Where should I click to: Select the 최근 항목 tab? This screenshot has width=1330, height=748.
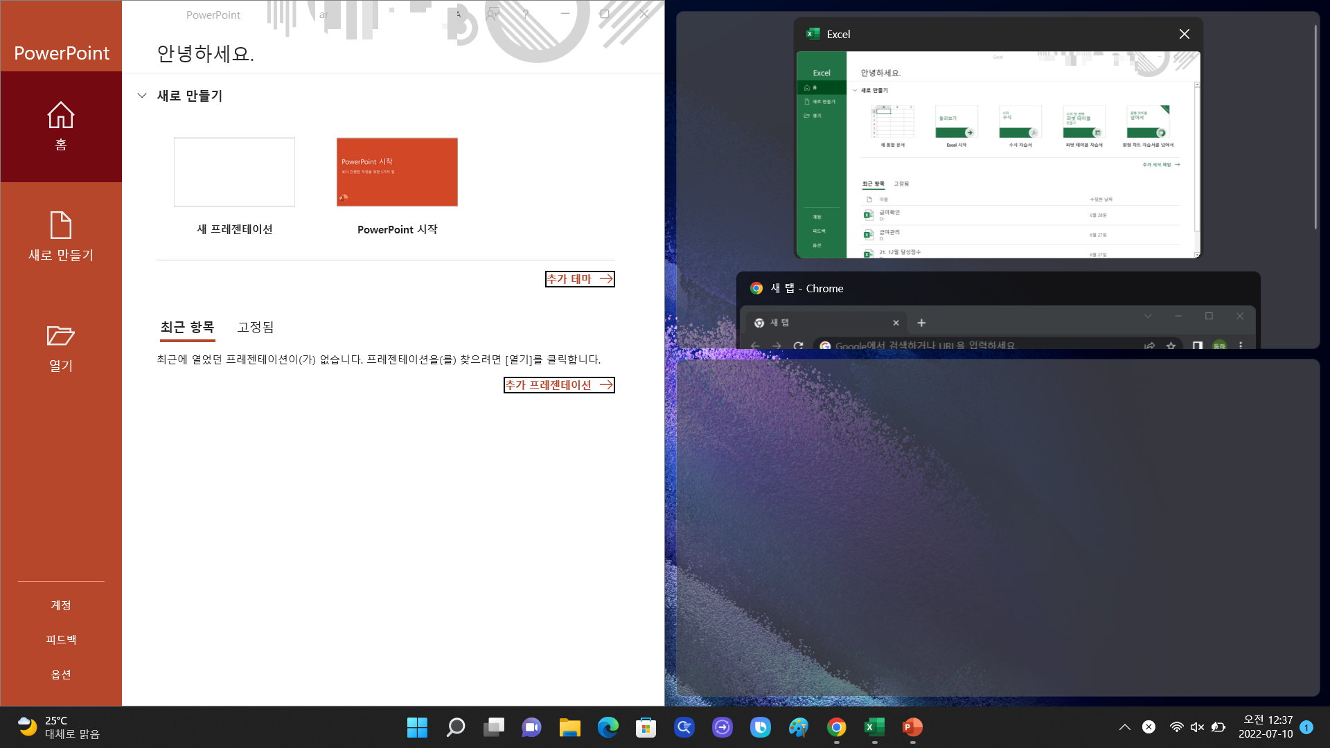coord(187,327)
